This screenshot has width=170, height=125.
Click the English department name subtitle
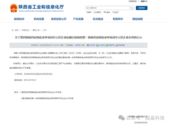pyautogui.click(x=41, y=11)
